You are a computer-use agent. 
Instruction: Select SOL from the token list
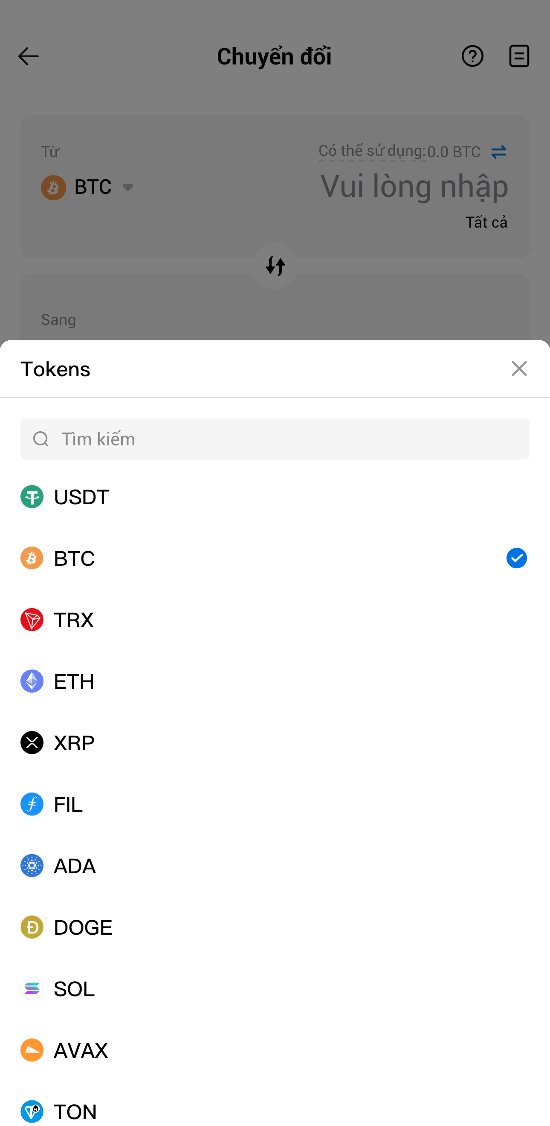pyautogui.click(x=74, y=989)
